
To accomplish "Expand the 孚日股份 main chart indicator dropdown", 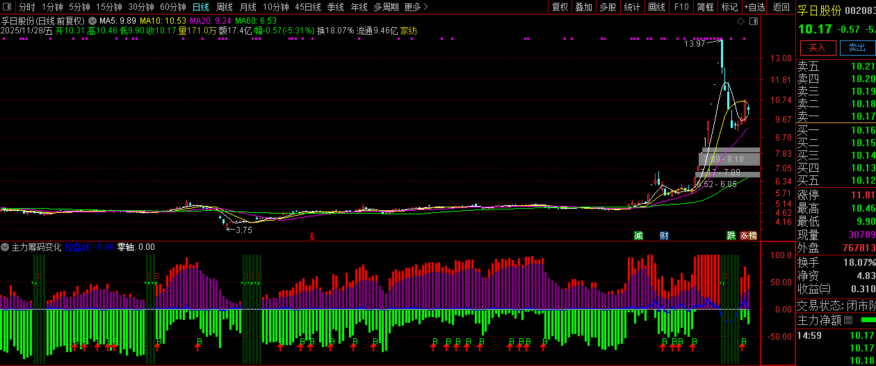I will coord(92,21).
